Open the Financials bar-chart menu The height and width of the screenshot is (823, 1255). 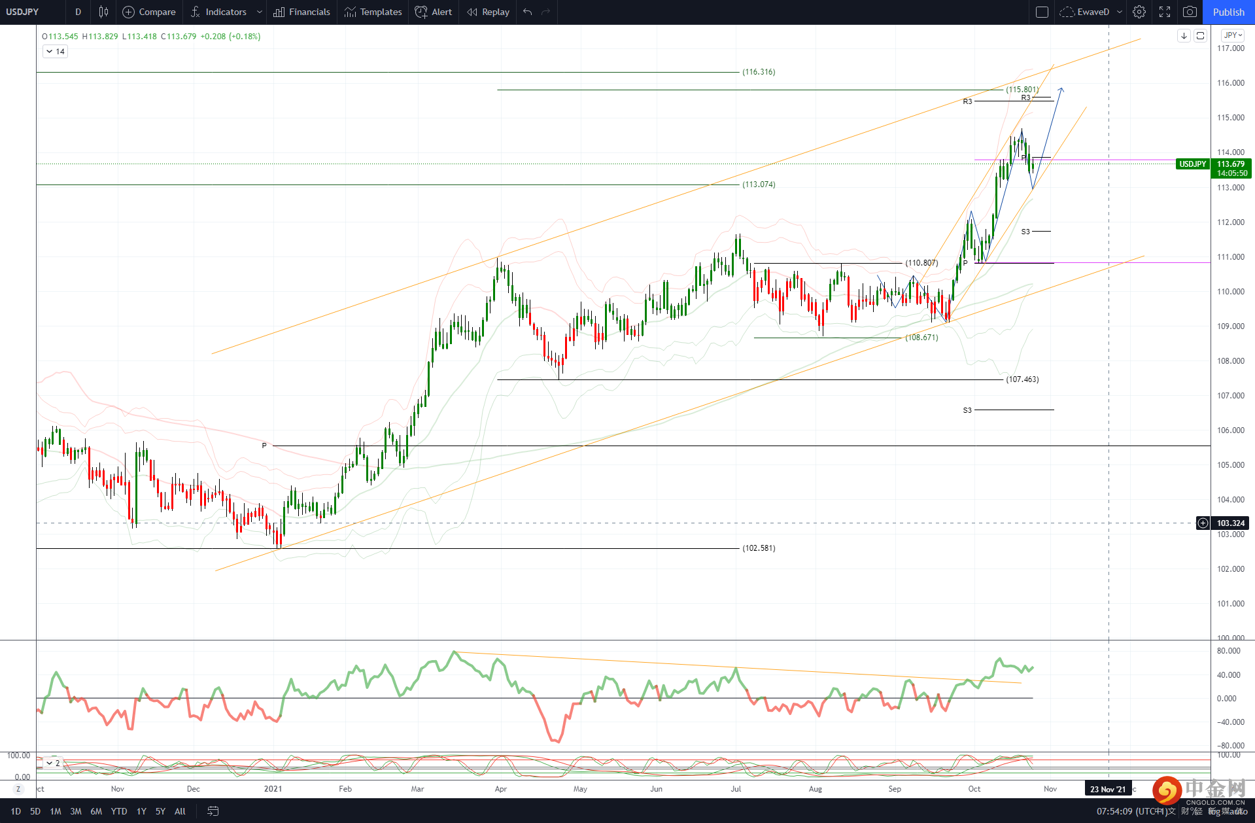coord(301,12)
